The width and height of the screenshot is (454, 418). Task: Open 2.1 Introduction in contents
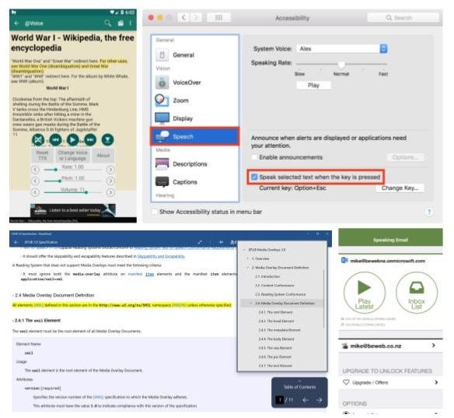267,276
